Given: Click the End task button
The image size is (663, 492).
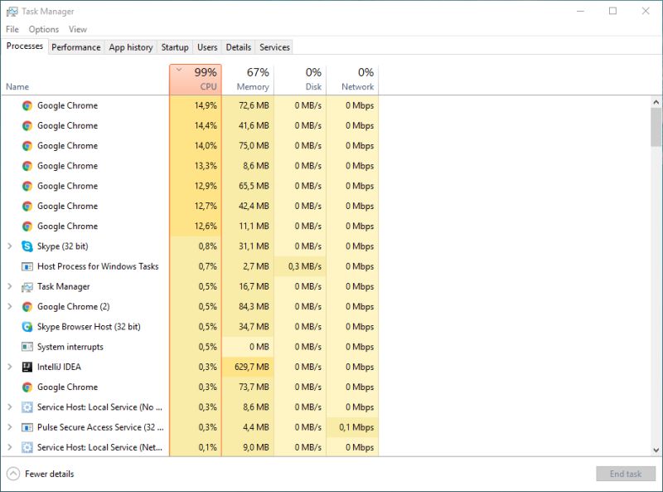Looking at the screenshot, I should 626,473.
